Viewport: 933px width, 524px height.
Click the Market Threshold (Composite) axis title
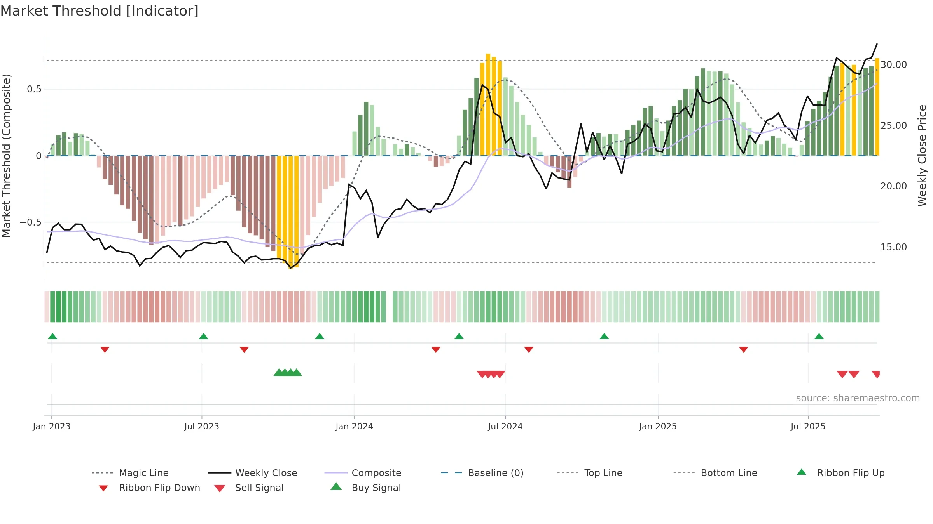[6, 156]
